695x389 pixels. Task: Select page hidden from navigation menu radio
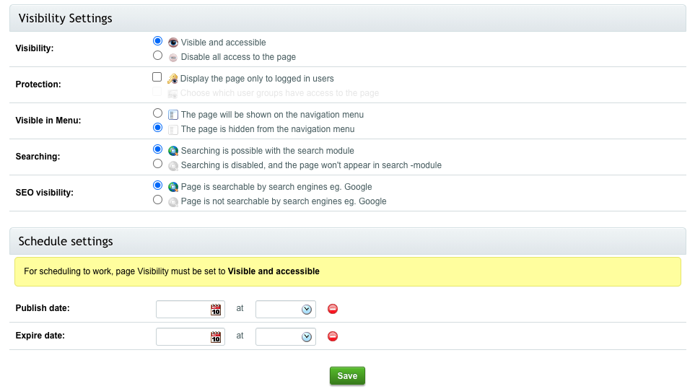157,128
